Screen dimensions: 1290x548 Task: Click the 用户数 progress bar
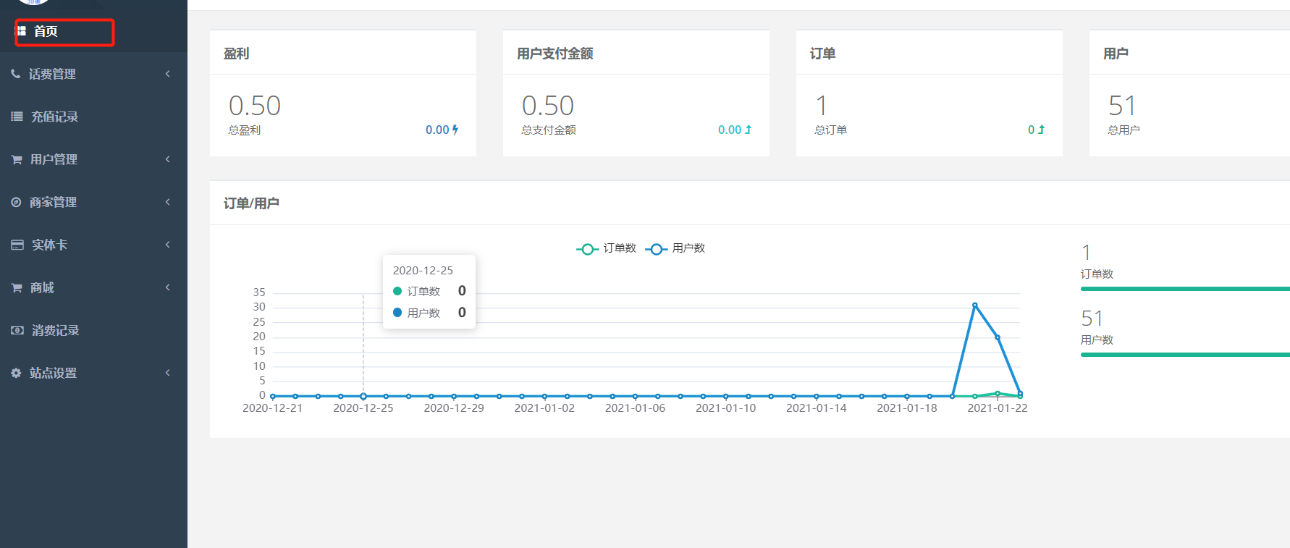click(1185, 355)
